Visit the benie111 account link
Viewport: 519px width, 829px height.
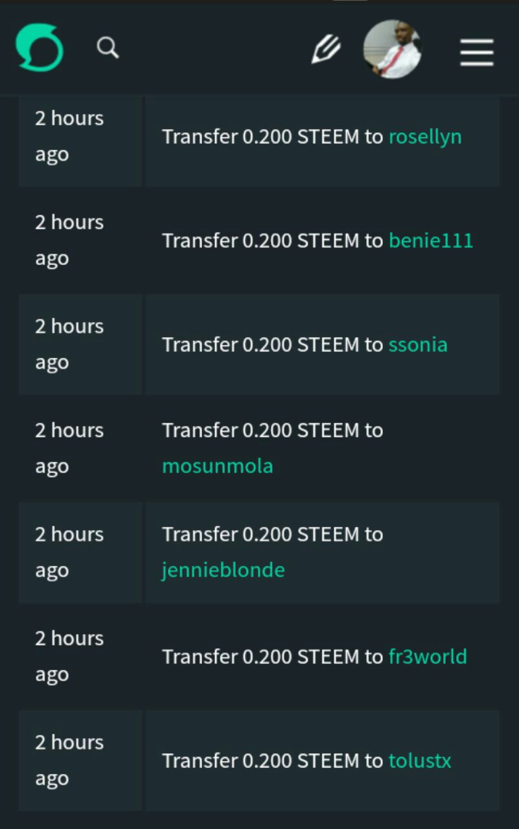[x=431, y=240]
